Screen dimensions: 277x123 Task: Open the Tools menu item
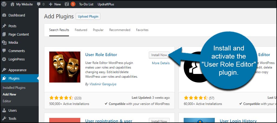(12, 119)
